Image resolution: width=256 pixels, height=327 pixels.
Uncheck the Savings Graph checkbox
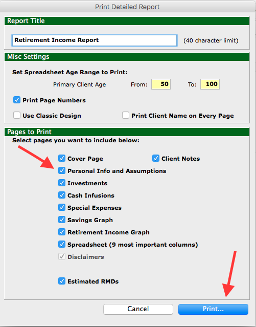62,220
